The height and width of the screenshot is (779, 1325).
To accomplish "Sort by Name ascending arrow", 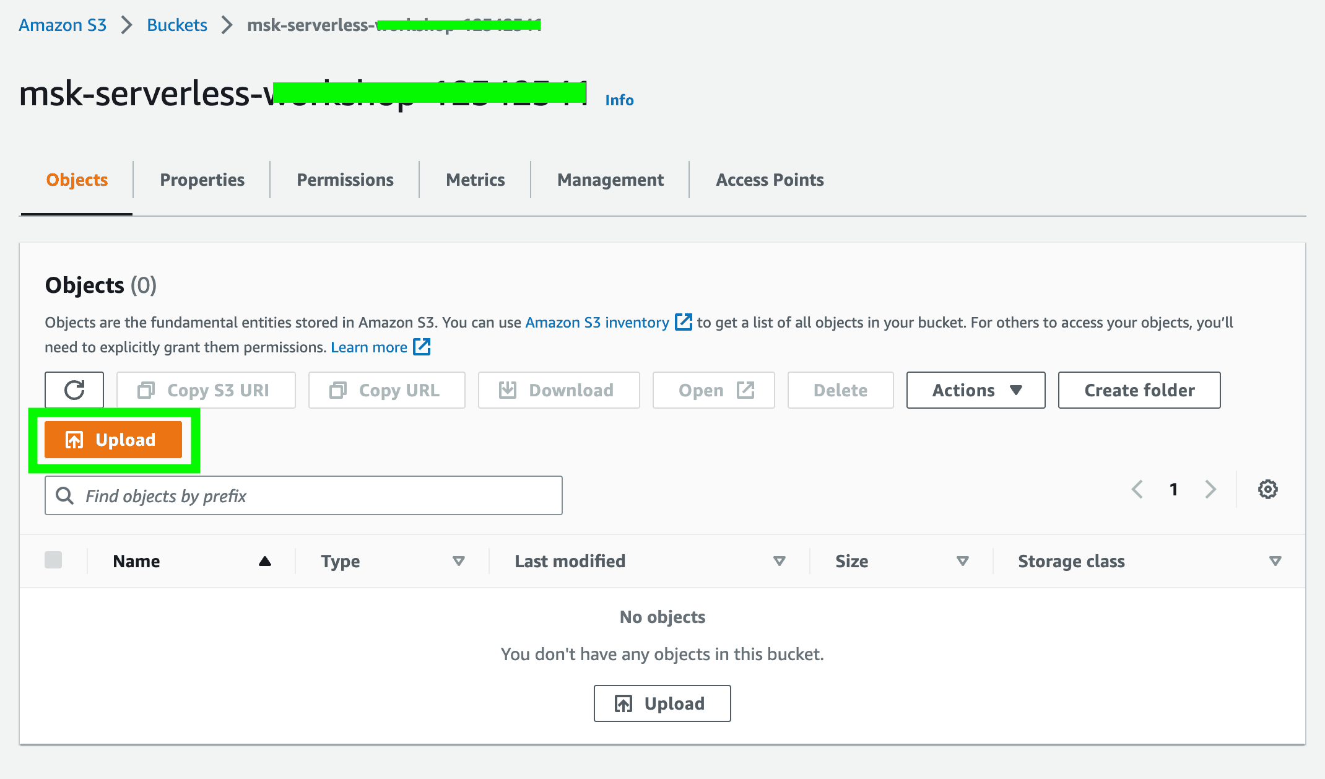I will click(265, 561).
